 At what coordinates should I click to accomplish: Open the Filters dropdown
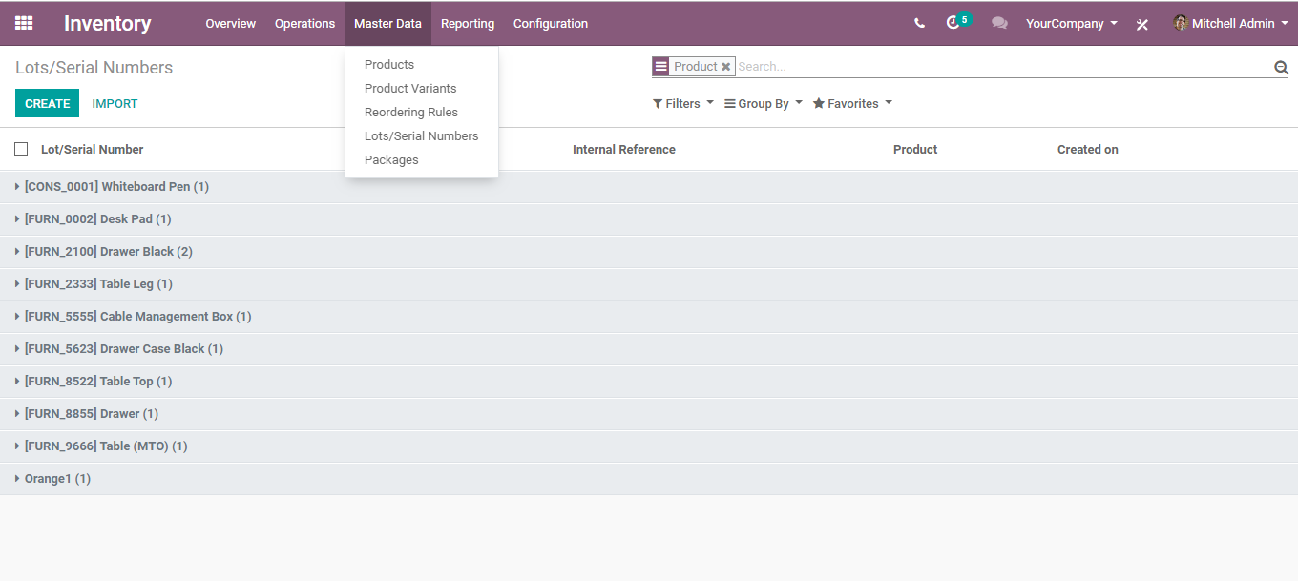point(683,103)
